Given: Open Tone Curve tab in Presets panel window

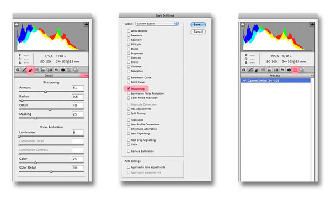Looking at the screenshot, I should (250, 70).
